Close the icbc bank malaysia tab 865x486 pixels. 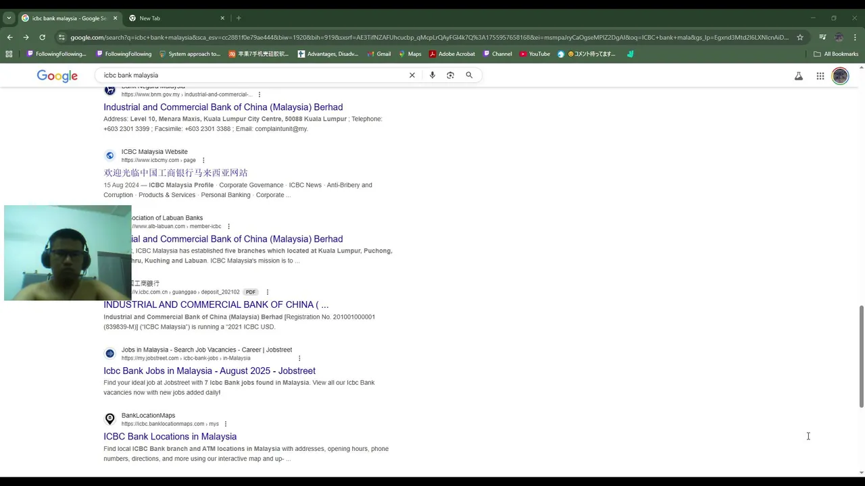pos(115,18)
